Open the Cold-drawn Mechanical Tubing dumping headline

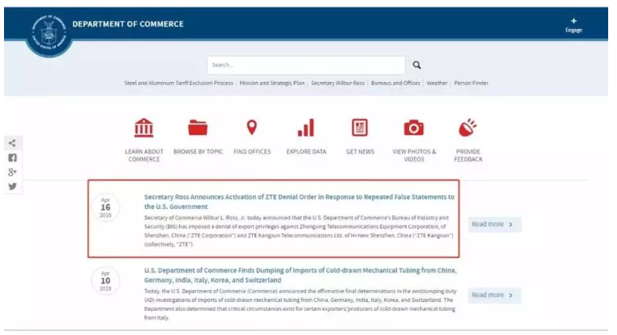click(300, 275)
